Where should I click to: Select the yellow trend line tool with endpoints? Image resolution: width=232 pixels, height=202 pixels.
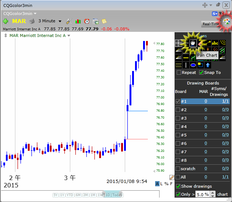(208, 43)
